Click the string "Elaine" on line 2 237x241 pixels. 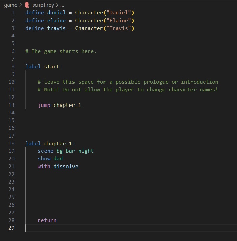coord(119,21)
